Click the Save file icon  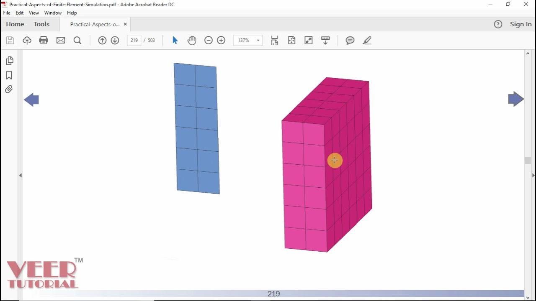coord(10,41)
